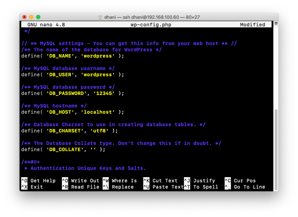Click the 'MySQL database password' comment
Screen dimensions: 298x217
[68, 87]
